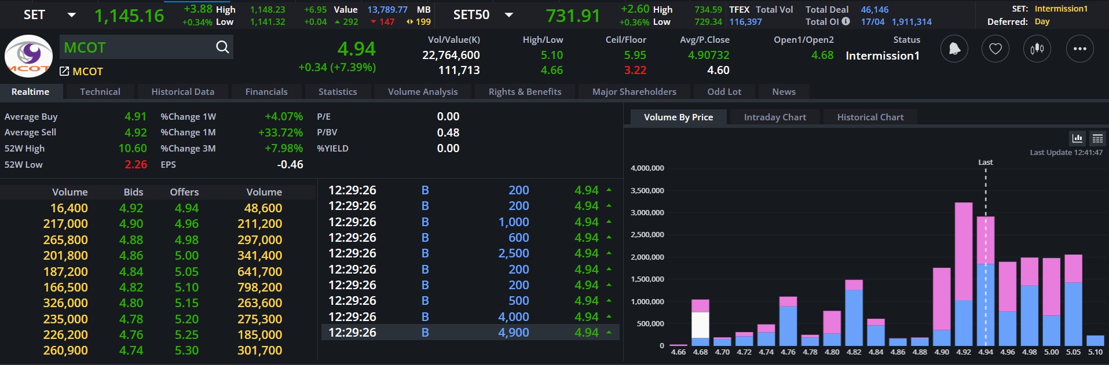This screenshot has width=1109, height=365.
Task: Open the Rights & Benefits tab
Action: (525, 91)
